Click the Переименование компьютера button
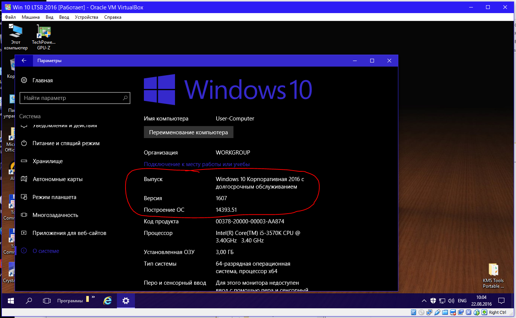This screenshot has width=516, height=318. coord(188,132)
